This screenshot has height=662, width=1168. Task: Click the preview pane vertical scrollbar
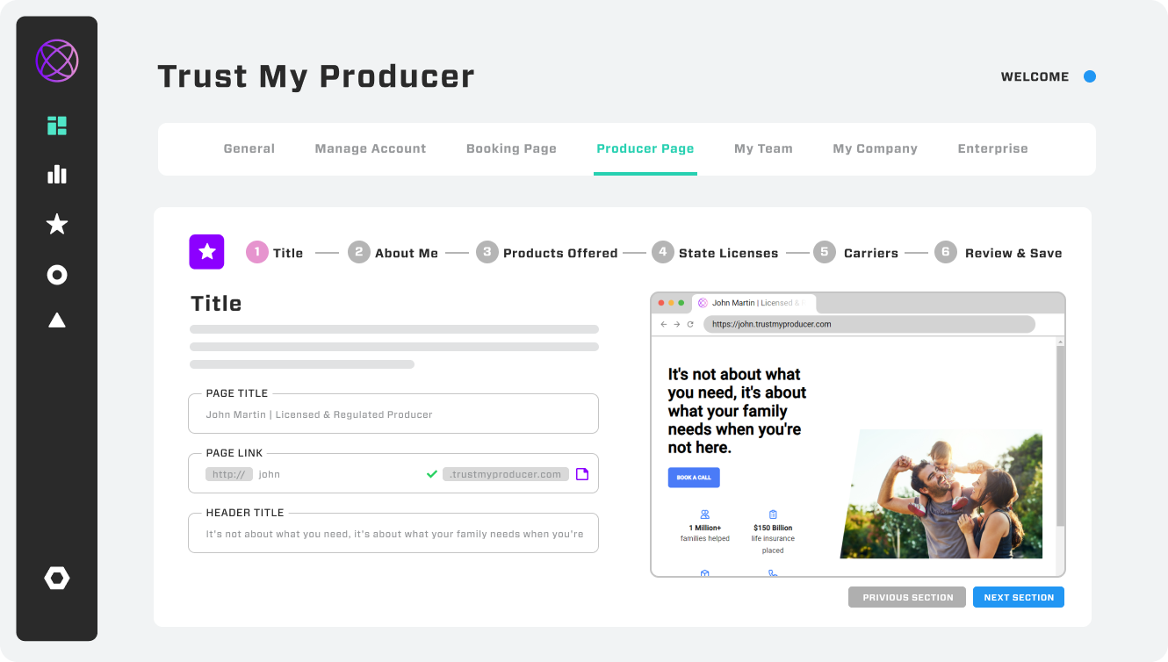[x=1060, y=436]
